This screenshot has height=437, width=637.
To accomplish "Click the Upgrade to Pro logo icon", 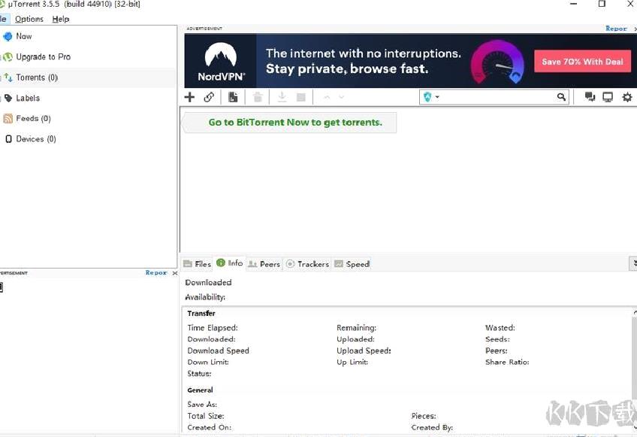I will pos(8,57).
